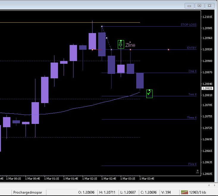Click the Prochargedmopar profile name in status bar
Image resolution: width=218 pixels, height=196 pixels.
28,192
